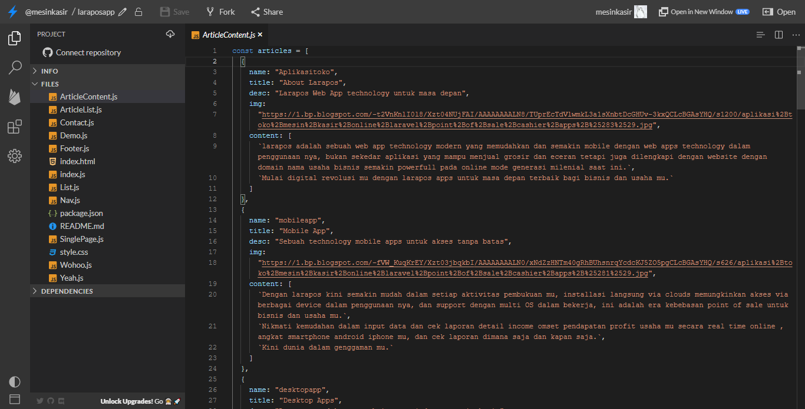The height and width of the screenshot is (409, 805).
Task: Click the @mesinkasir owner name
Action: [47, 12]
